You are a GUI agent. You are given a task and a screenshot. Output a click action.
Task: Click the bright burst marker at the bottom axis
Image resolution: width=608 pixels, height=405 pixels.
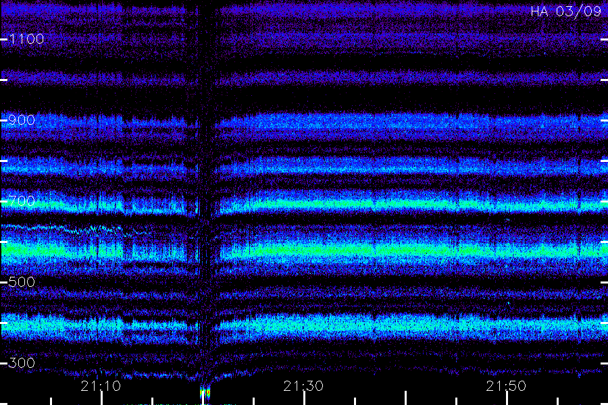pyautogui.click(x=205, y=394)
